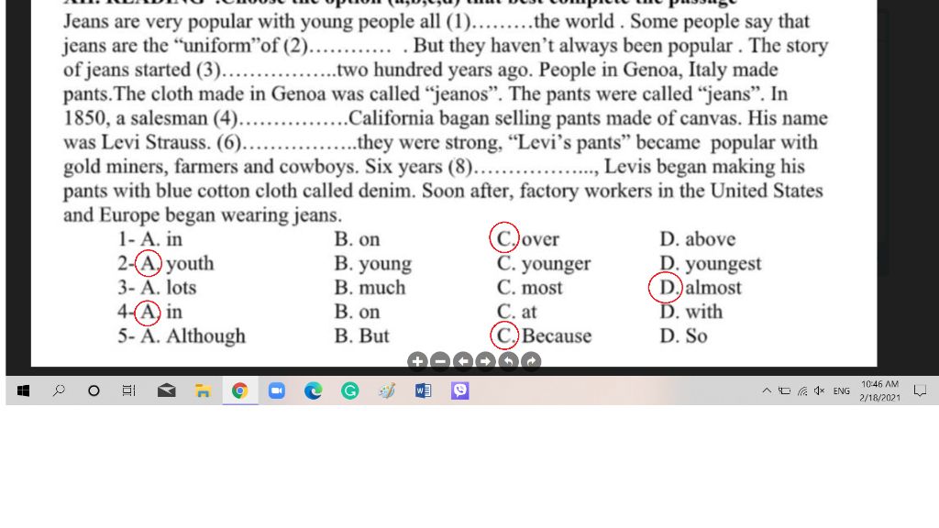Go to next image with right arrow
The width and height of the screenshot is (939, 528).
point(486,361)
